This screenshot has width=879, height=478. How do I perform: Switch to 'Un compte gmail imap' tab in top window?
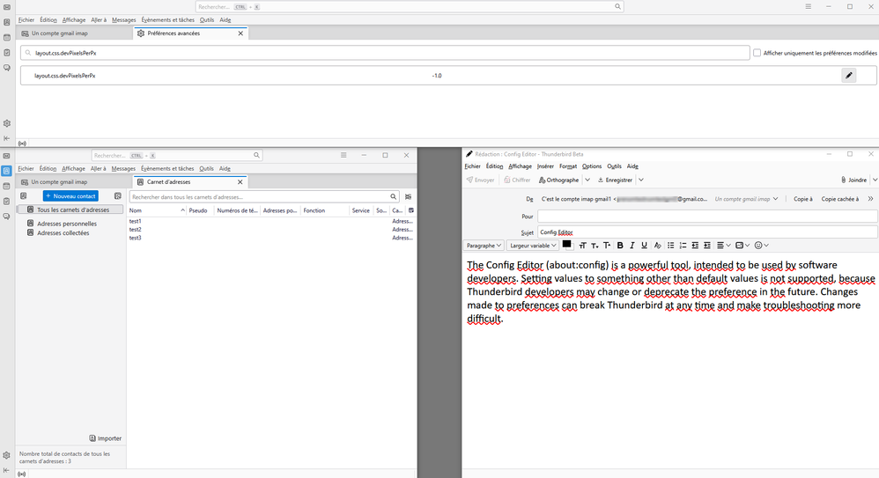(x=60, y=33)
